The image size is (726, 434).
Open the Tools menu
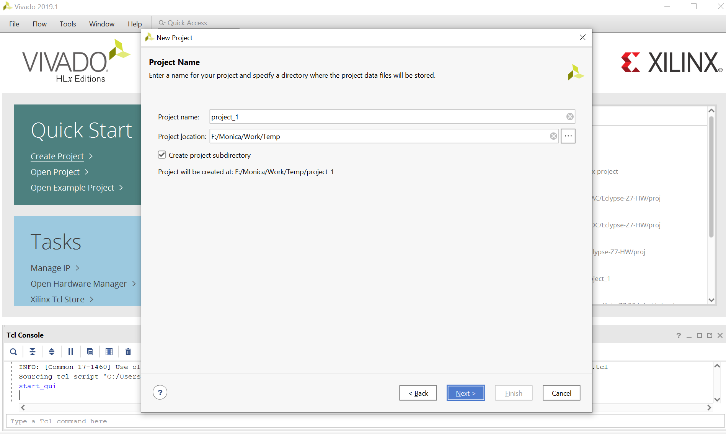68,24
